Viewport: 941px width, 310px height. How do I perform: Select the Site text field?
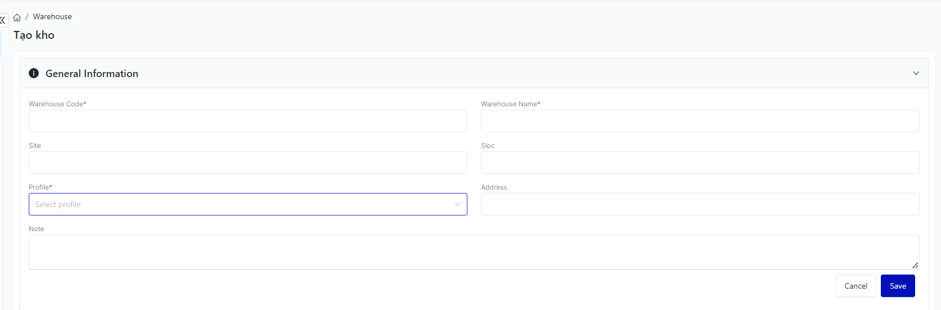coord(247,163)
